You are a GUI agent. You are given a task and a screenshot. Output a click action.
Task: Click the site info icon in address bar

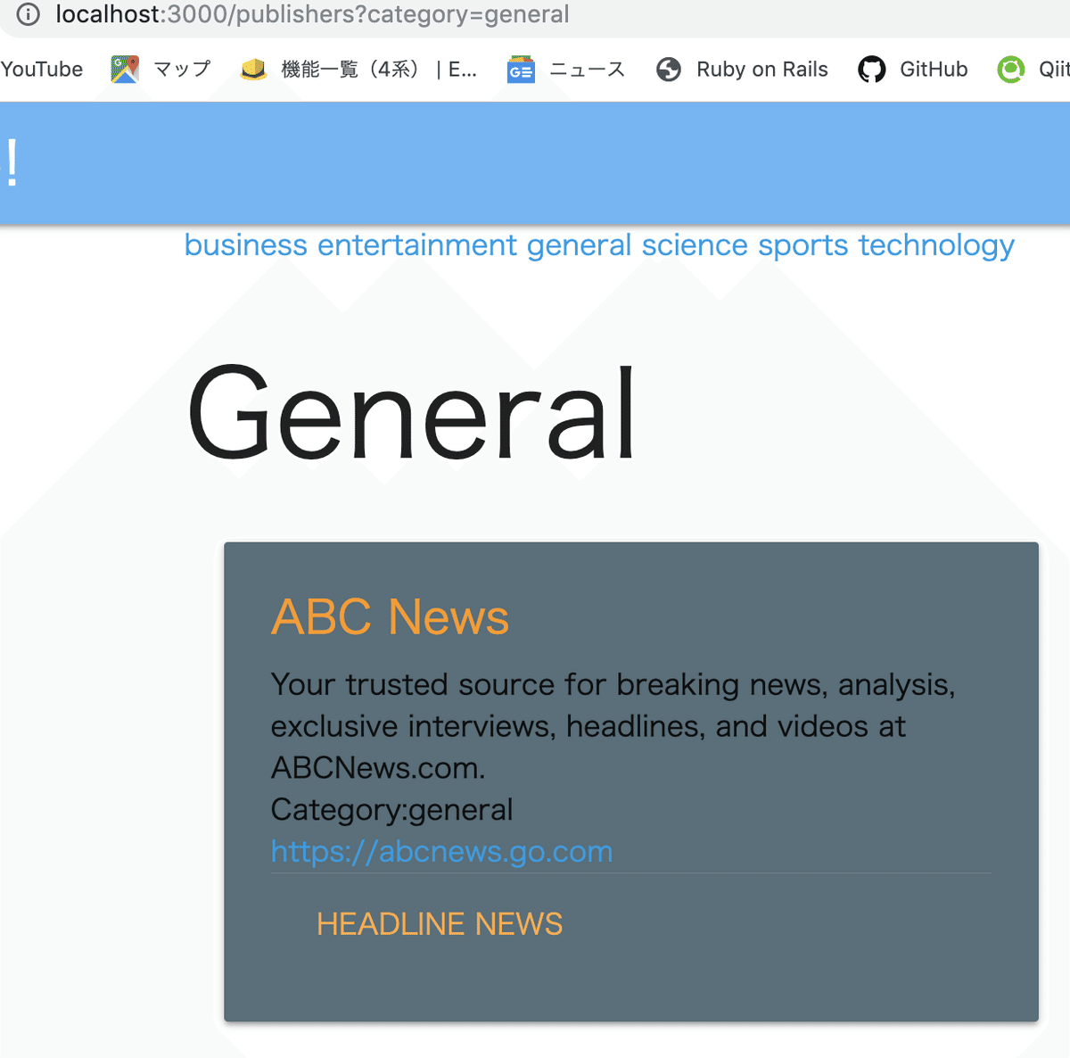point(29,14)
